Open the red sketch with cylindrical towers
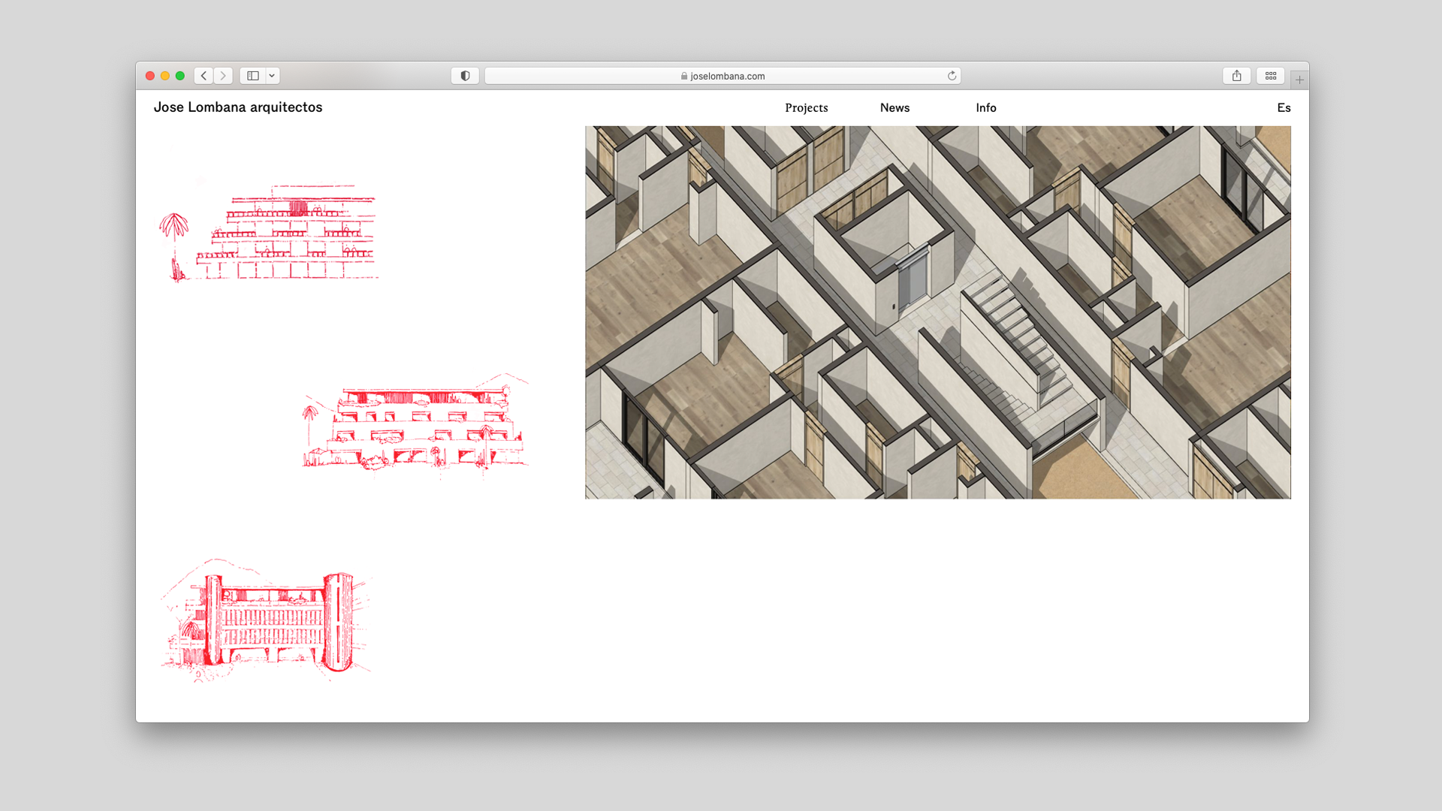 coord(266,620)
